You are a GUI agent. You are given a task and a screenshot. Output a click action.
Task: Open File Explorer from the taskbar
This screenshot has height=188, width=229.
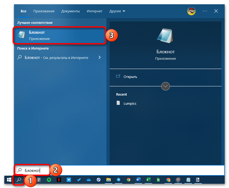(x=109, y=180)
